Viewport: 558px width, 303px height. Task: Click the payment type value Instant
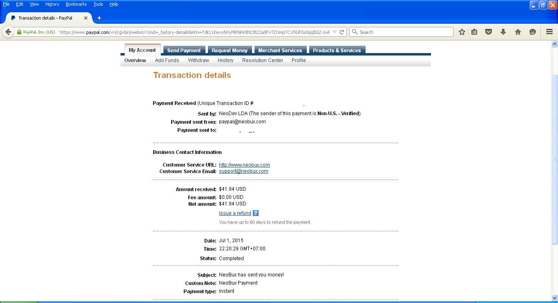click(227, 291)
